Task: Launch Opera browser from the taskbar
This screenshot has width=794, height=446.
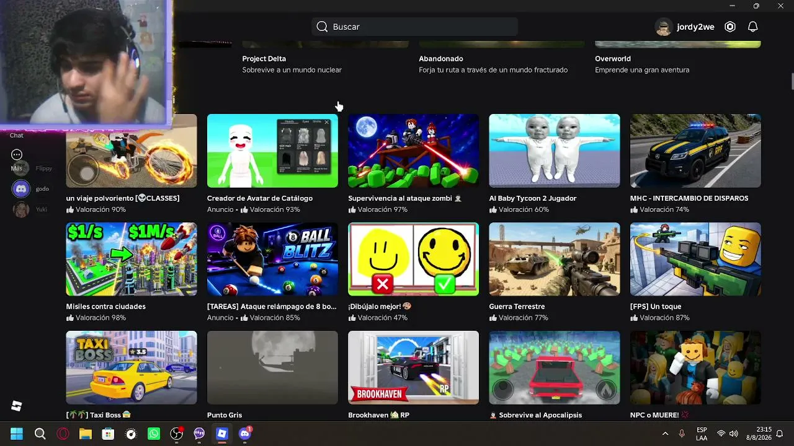Action: pos(63,434)
